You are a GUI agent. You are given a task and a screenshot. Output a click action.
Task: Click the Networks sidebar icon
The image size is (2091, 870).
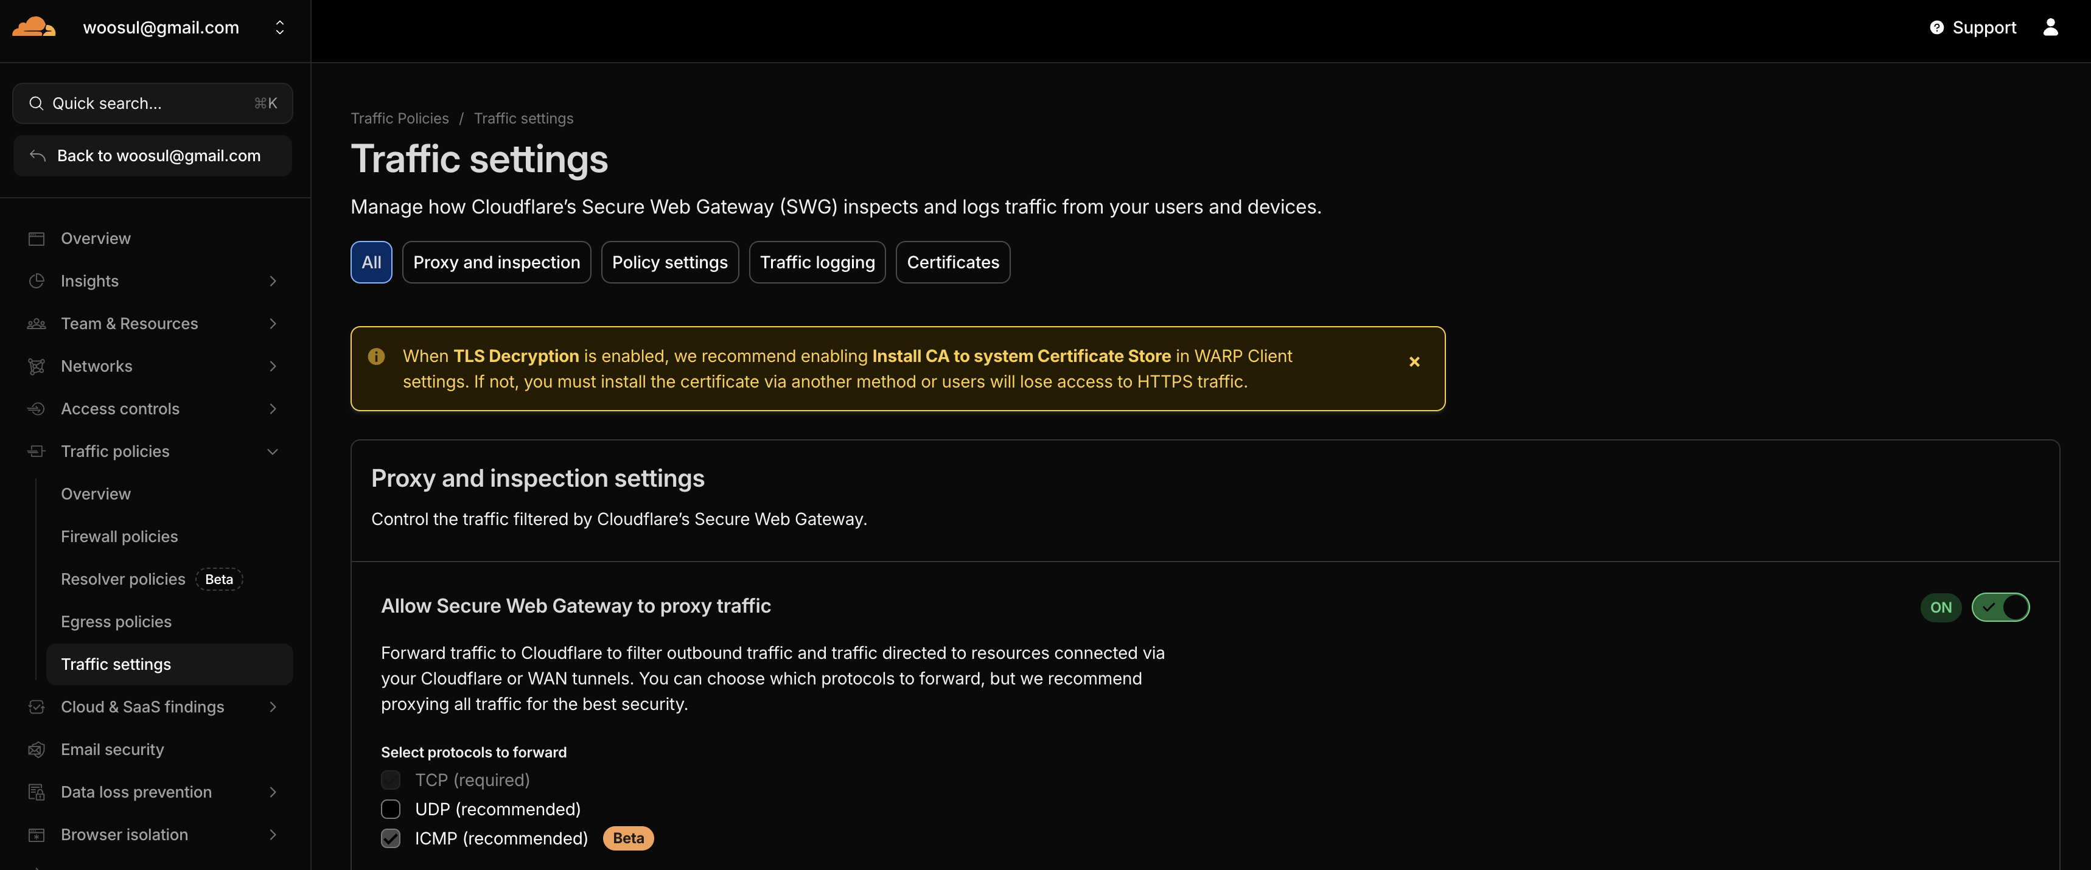pyautogui.click(x=37, y=366)
